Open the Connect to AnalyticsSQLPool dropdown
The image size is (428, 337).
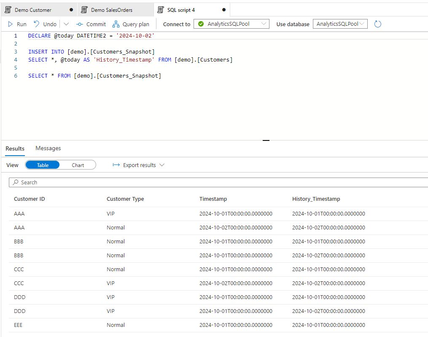click(231, 24)
